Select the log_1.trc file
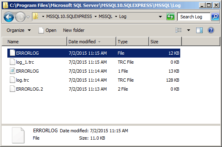The height and width of the screenshot is (147, 222). (x=94, y=62)
